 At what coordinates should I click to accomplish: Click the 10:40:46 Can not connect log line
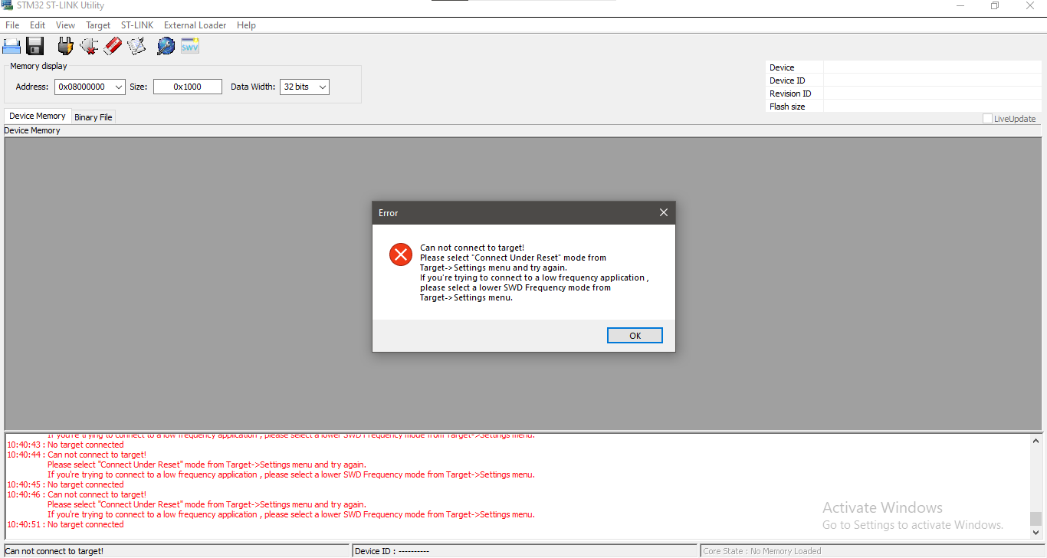pyautogui.click(x=77, y=495)
